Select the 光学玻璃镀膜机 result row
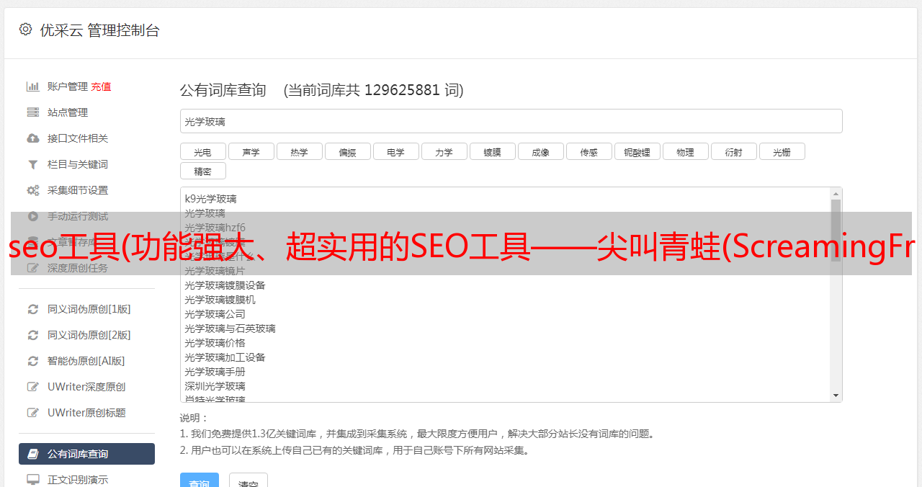This screenshot has height=487, width=922. pyautogui.click(x=220, y=300)
